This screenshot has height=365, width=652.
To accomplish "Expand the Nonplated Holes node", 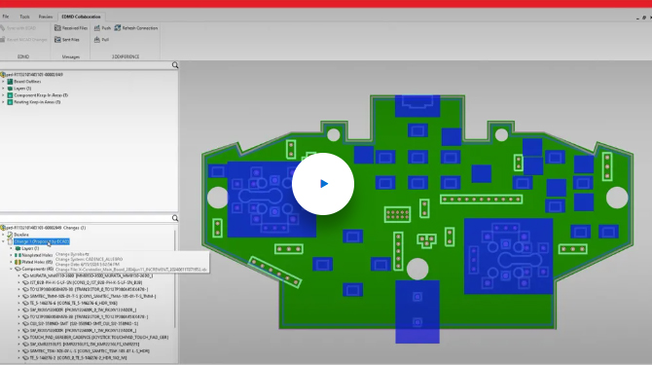I will (12, 255).
